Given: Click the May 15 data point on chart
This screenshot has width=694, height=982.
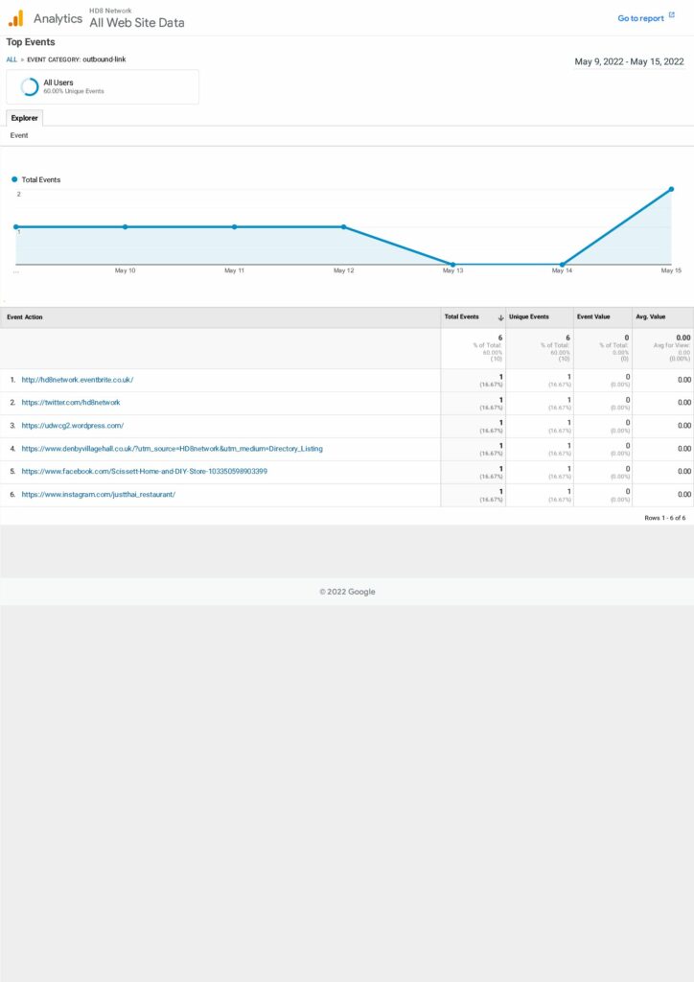Looking at the screenshot, I should pos(671,189).
